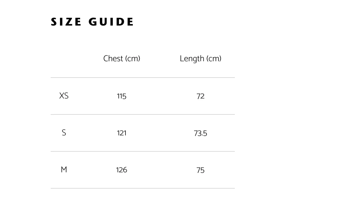Select the 115 chest value

[122, 96]
